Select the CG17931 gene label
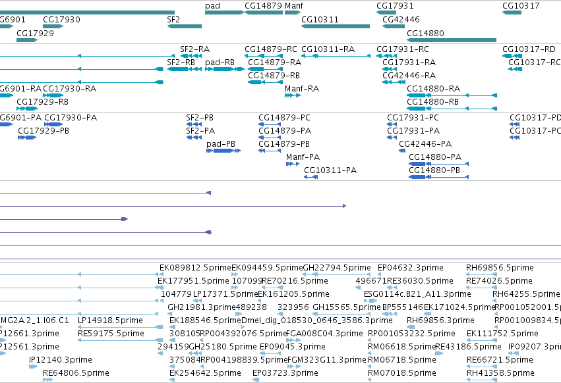This screenshot has width=561, height=383. pyautogui.click(x=395, y=6)
